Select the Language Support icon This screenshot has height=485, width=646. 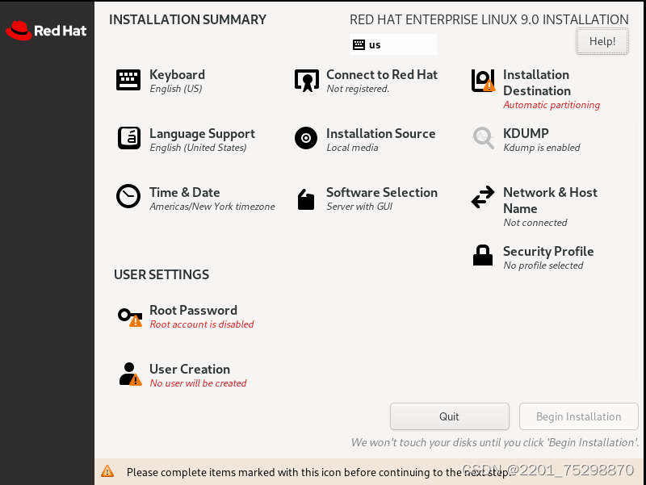coord(129,138)
